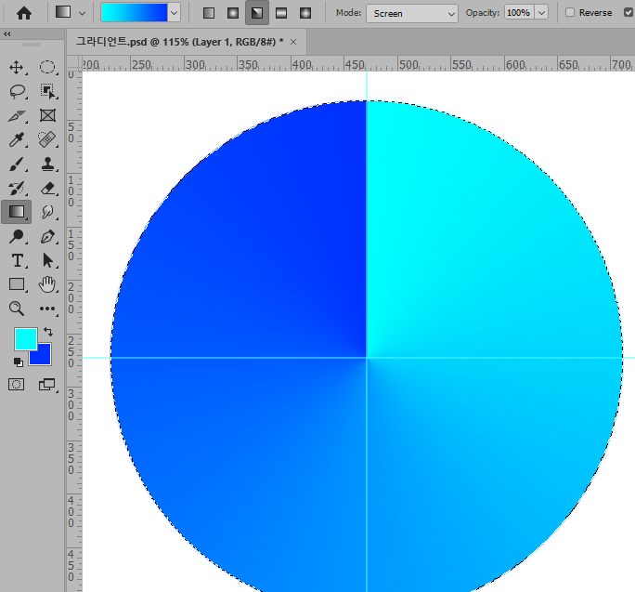Click the ruler origin corner box
This screenshot has width=635, height=592.
coord(74,63)
